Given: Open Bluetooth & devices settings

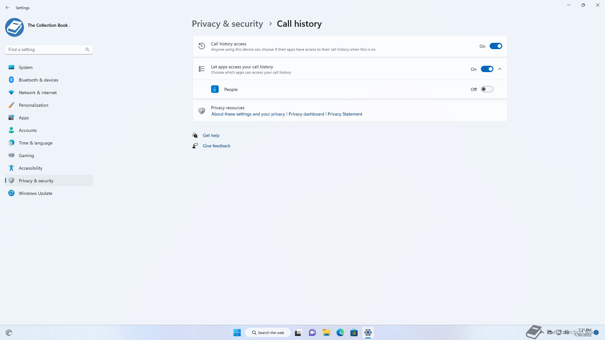Looking at the screenshot, I should [x=38, y=80].
